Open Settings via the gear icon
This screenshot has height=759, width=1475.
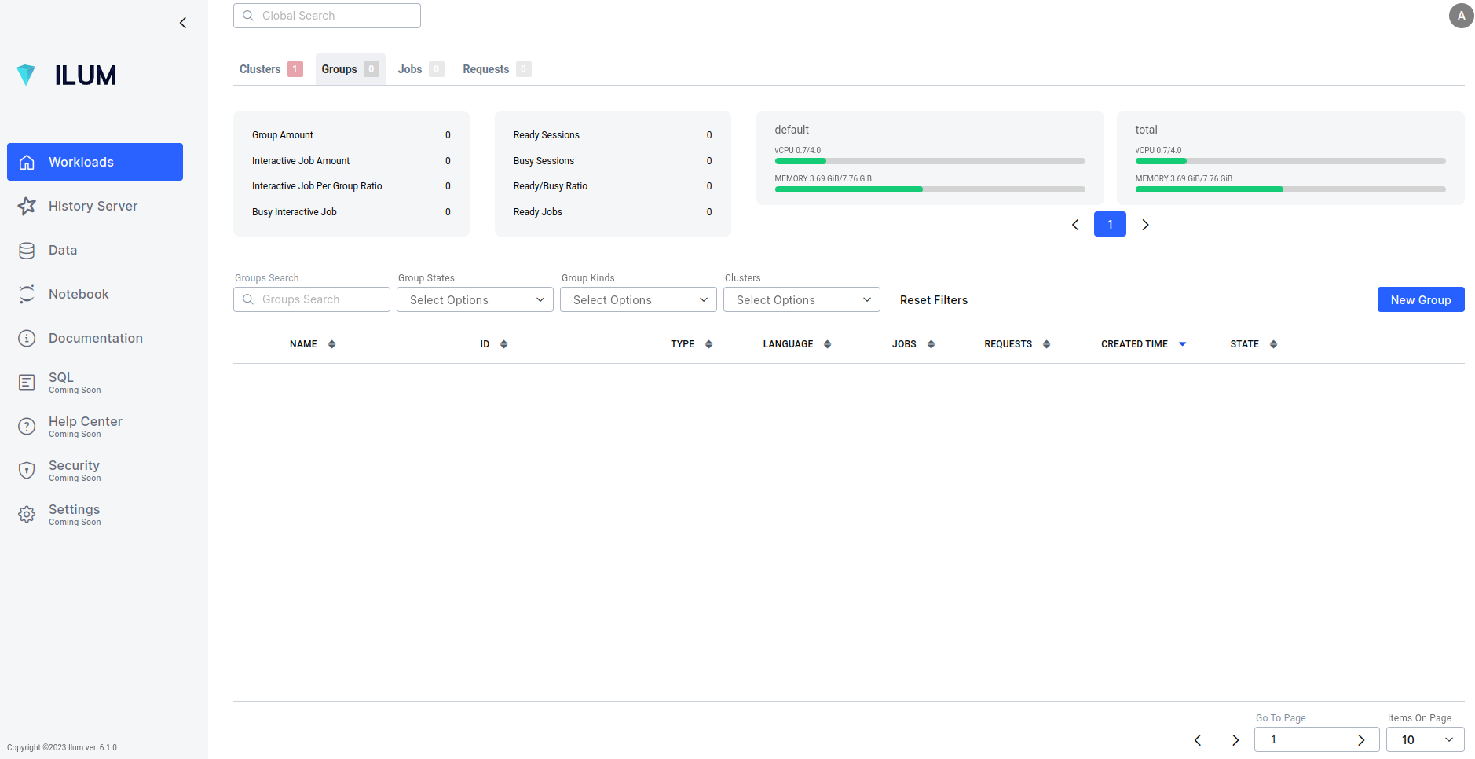pos(27,515)
